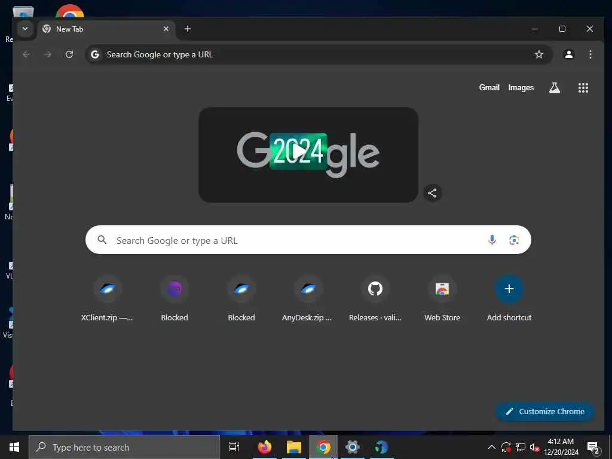
Task: Open the muted volume tray icon
Action: (x=534, y=447)
